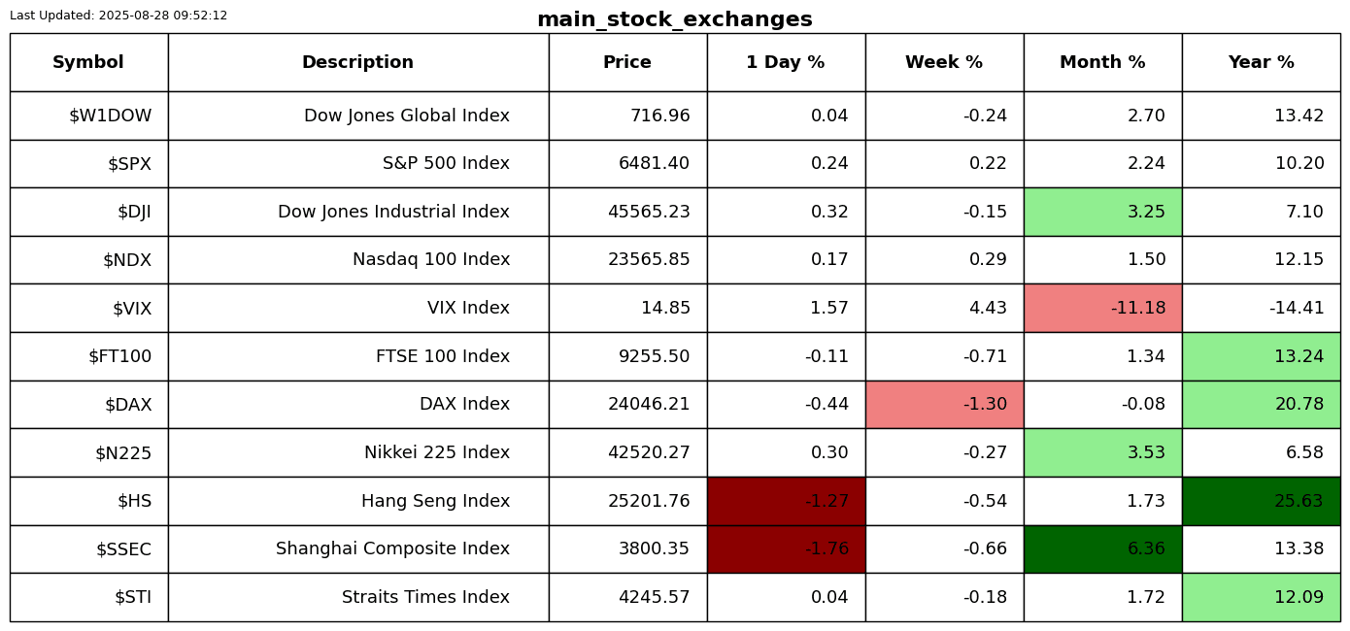This screenshot has width=1350, height=631.
Task: Click the Nasdaq 100 Index description
Action: (x=430, y=260)
